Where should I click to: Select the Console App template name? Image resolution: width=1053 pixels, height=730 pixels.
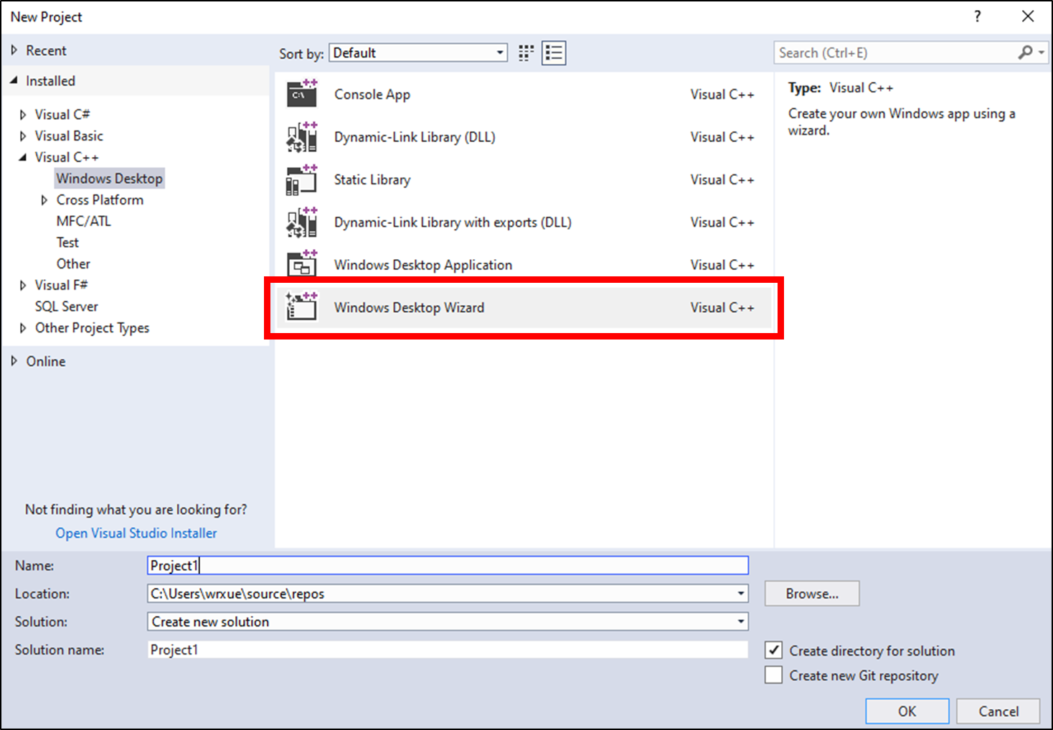(x=372, y=94)
